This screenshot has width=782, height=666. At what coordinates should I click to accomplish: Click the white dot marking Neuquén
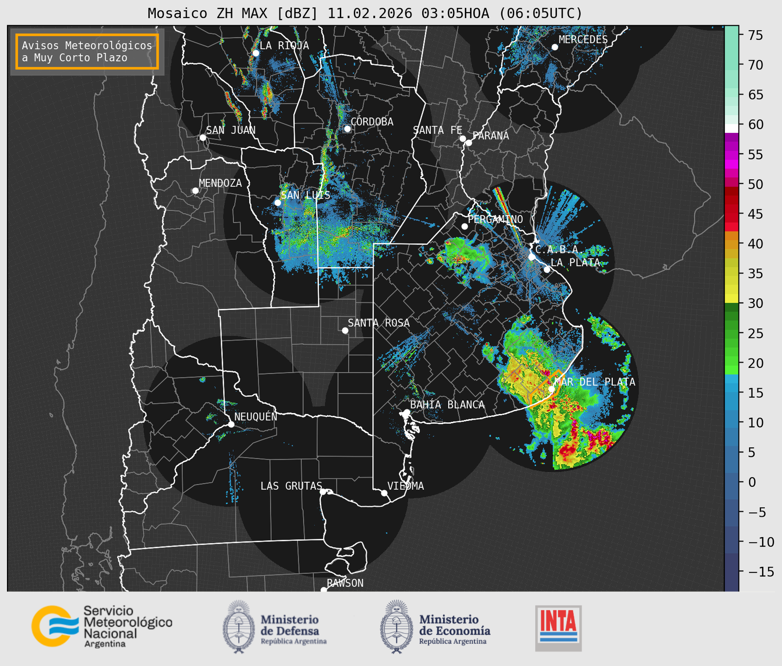point(231,424)
